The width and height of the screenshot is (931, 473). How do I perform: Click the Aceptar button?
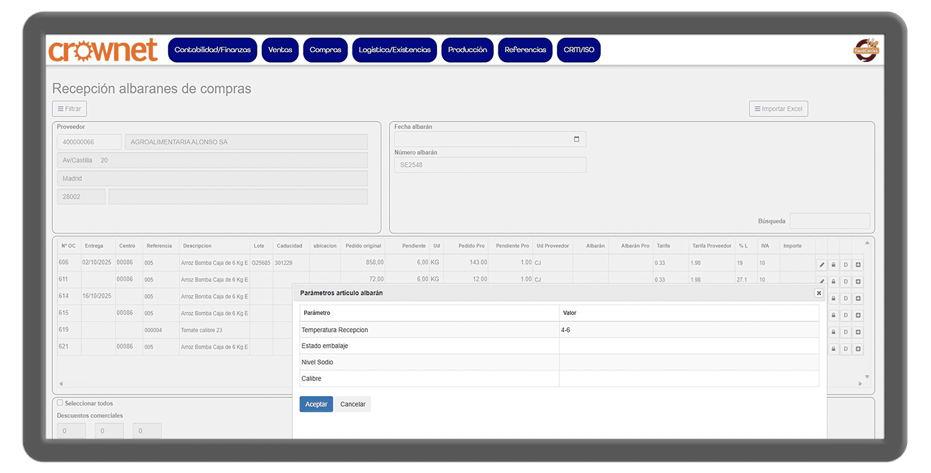[x=316, y=404]
